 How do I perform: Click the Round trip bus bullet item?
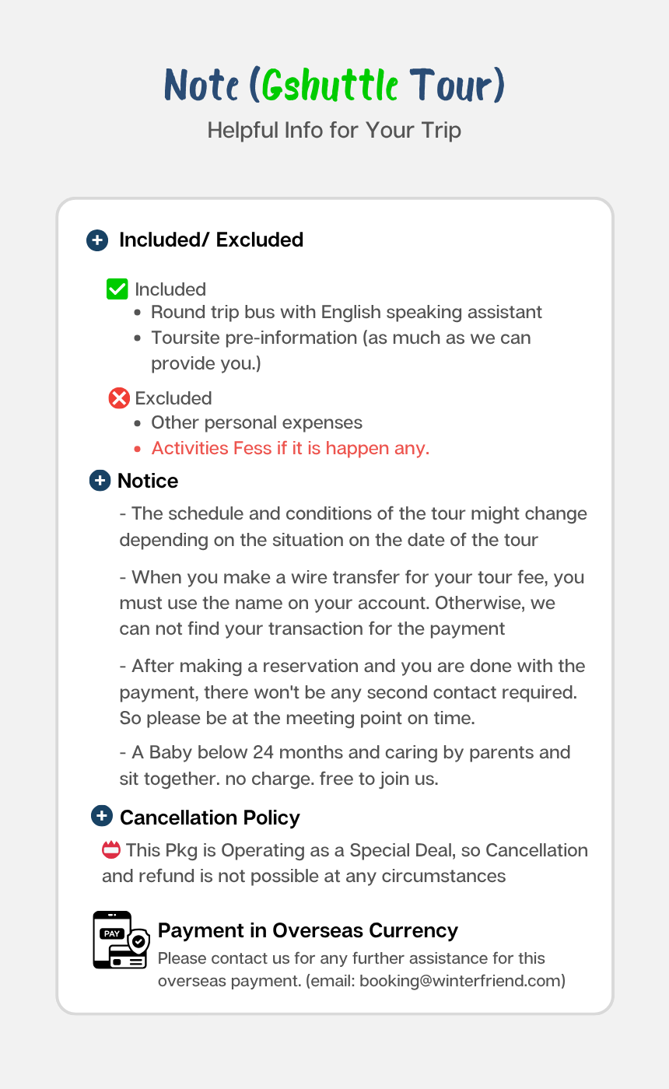point(346,312)
